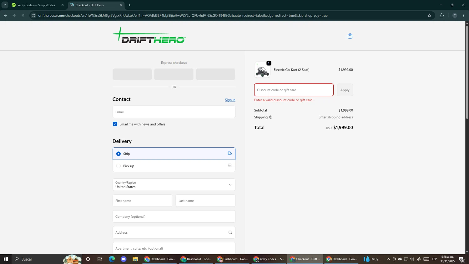The height and width of the screenshot is (264, 469).
Task: Launch Microsoft Edge from taskbar
Action: (x=112, y=259)
